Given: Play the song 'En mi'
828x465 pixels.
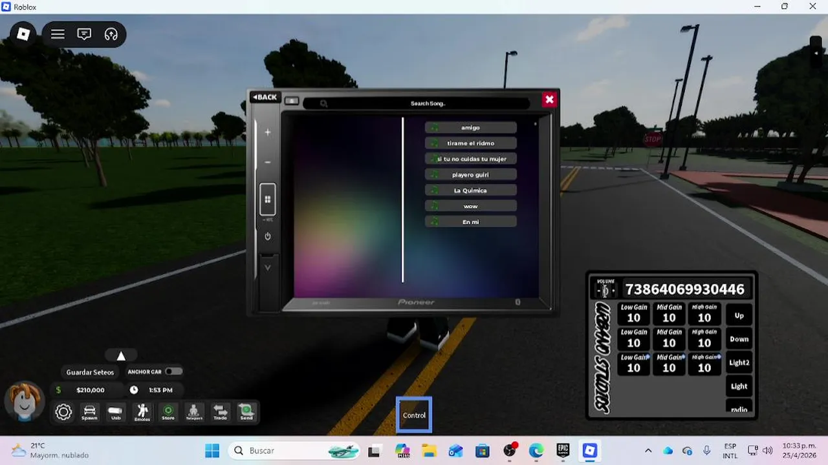Looking at the screenshot, I should click(x=471, y=222).
